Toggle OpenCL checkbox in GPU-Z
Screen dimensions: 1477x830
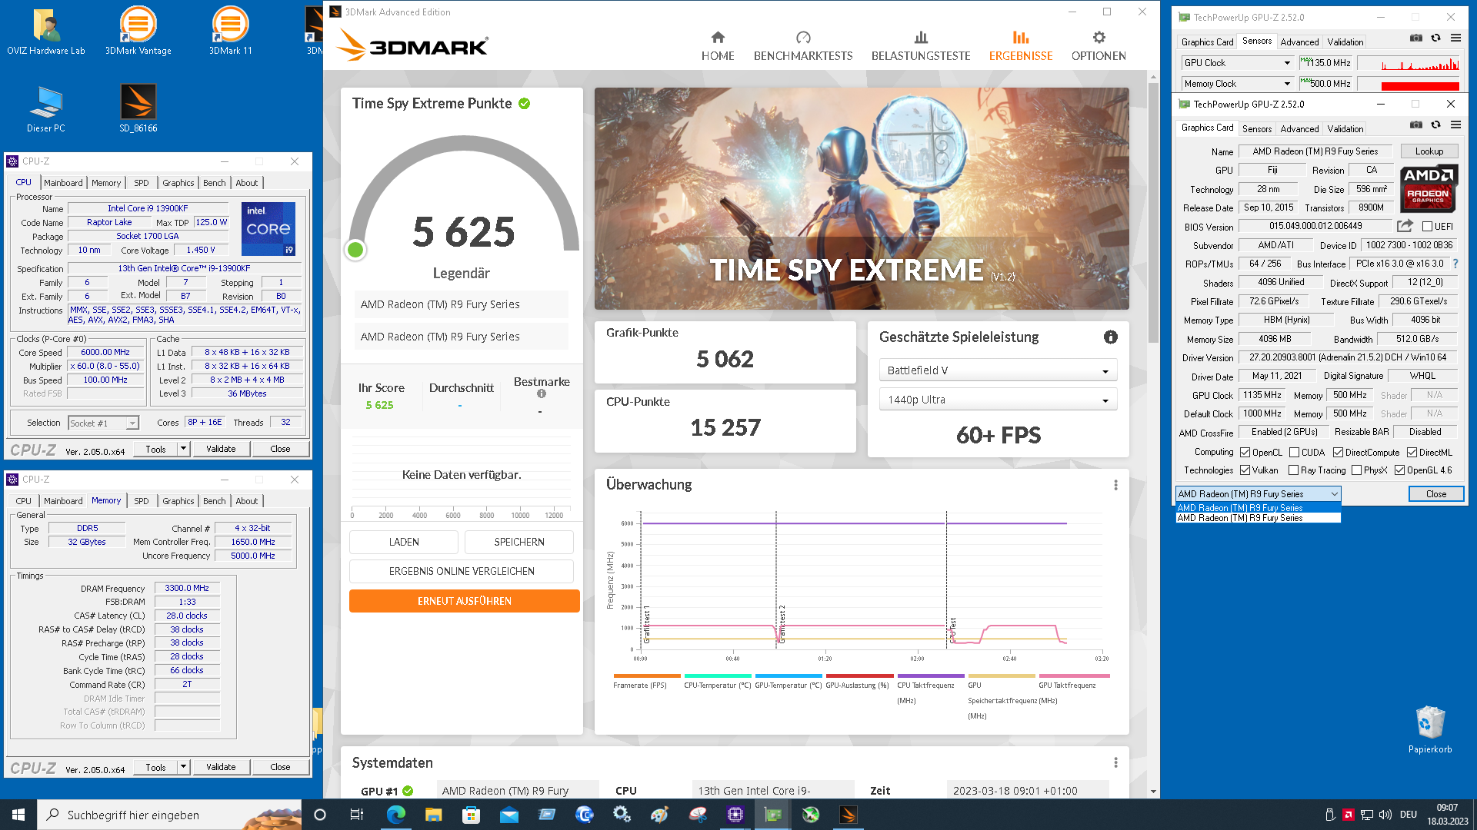pyautogui.click(x=1245, y=453)
